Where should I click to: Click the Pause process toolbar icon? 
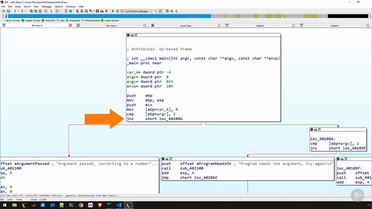pos(117,11)
